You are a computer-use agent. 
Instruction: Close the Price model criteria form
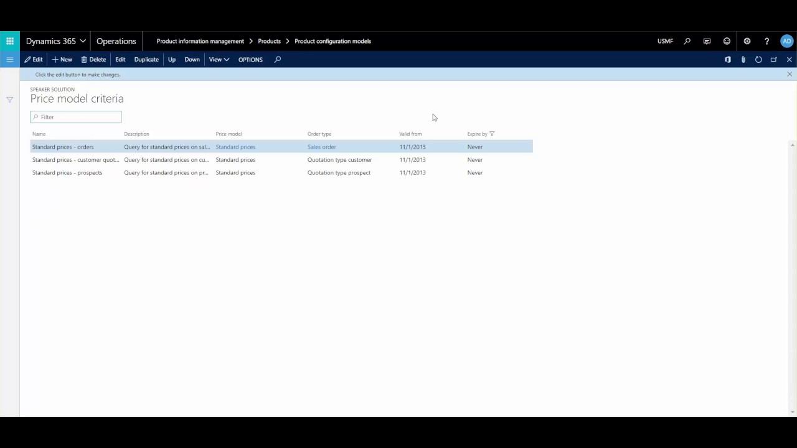pos(790,60)
